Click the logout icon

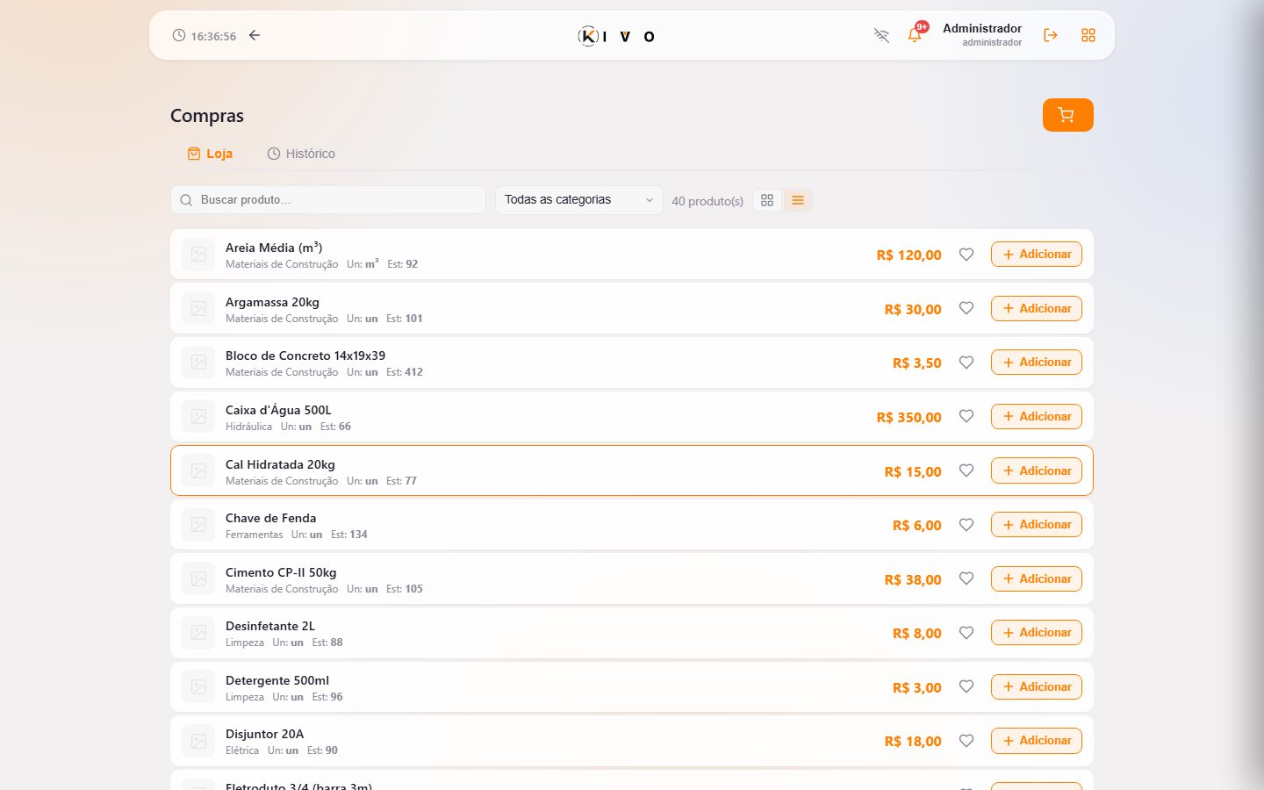(x=1050, y=35)
